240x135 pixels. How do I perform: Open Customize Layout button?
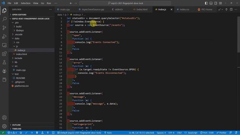[220, 3]
